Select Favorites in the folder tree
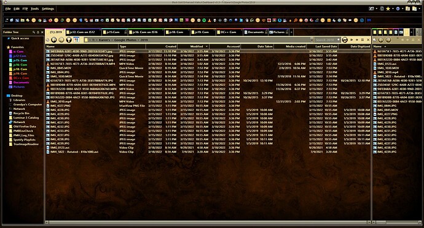This screenshot has height=228, width=424. click(x=17, y=47)
